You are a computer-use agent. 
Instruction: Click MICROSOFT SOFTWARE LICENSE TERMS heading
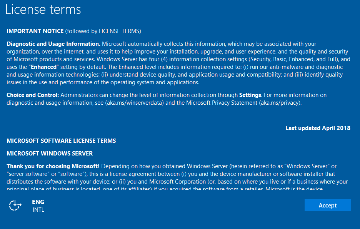coord(61,141)
